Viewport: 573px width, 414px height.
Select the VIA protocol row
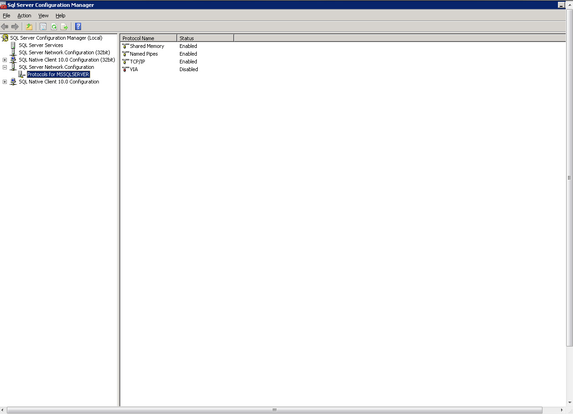(x=134, y=69)
